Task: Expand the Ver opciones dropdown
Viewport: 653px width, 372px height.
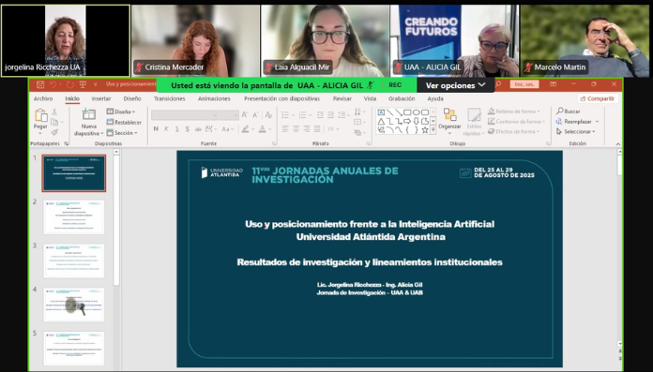Action: click(x=455, y=85)
